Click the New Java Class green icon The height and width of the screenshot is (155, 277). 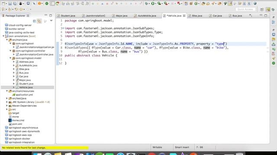196,3
